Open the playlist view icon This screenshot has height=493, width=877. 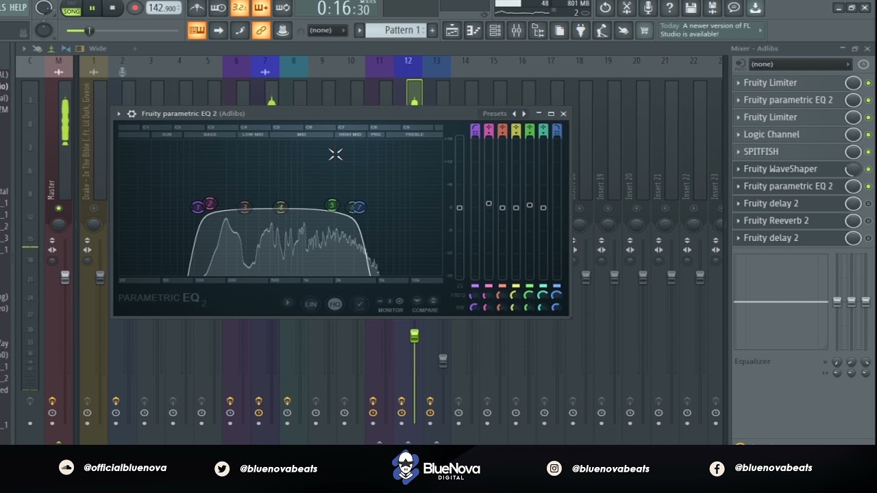[x=452, y=30]
